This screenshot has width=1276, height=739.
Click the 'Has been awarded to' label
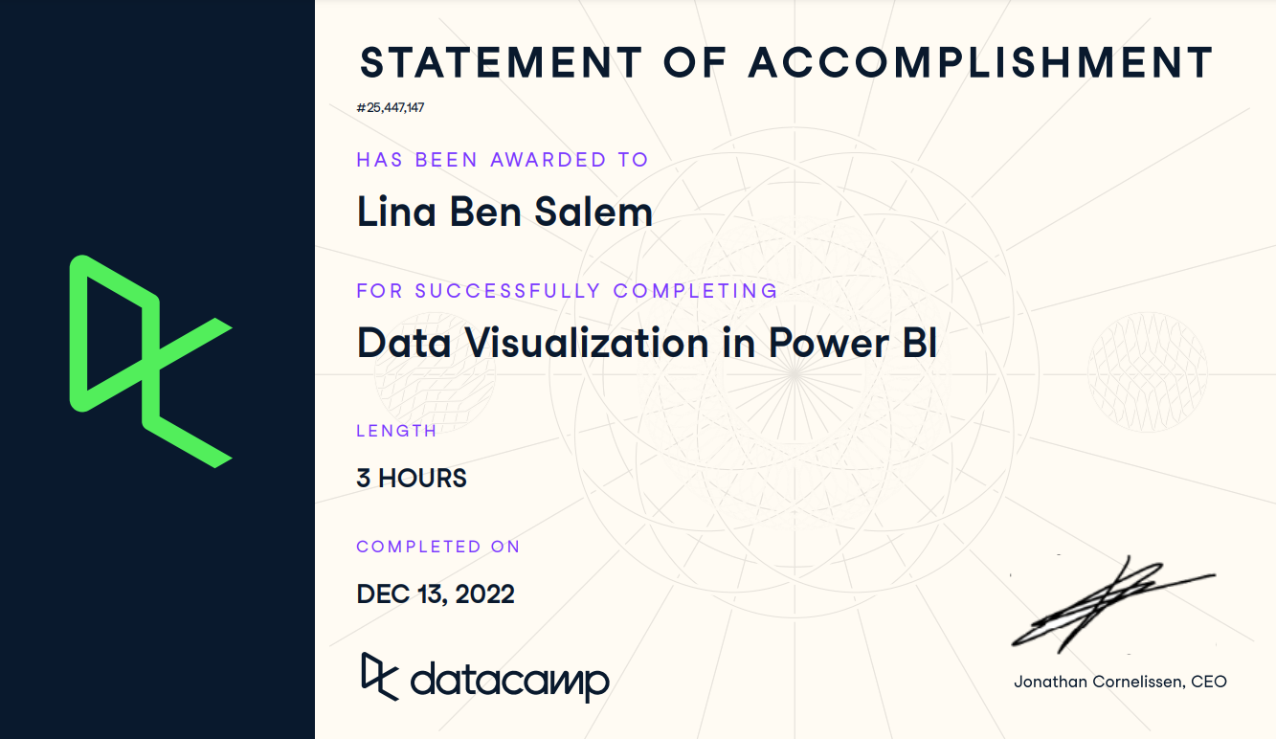pos(503,160)
